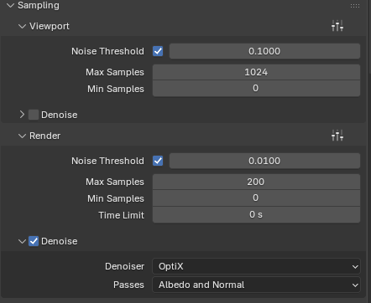This screenshot has height=303, width=371.
Task: Click the Time Limit label
Action: tap(121, 215)
